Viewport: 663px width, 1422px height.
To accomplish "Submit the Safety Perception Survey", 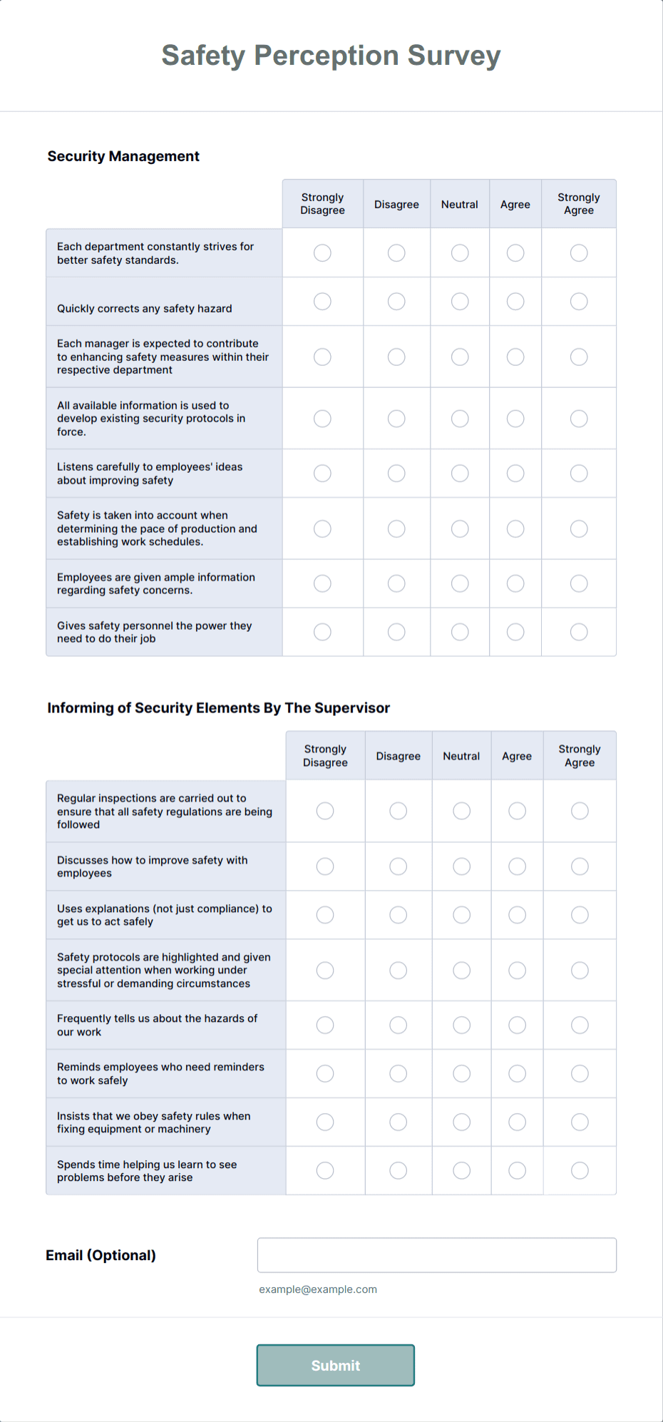I will pos(335,1364).
